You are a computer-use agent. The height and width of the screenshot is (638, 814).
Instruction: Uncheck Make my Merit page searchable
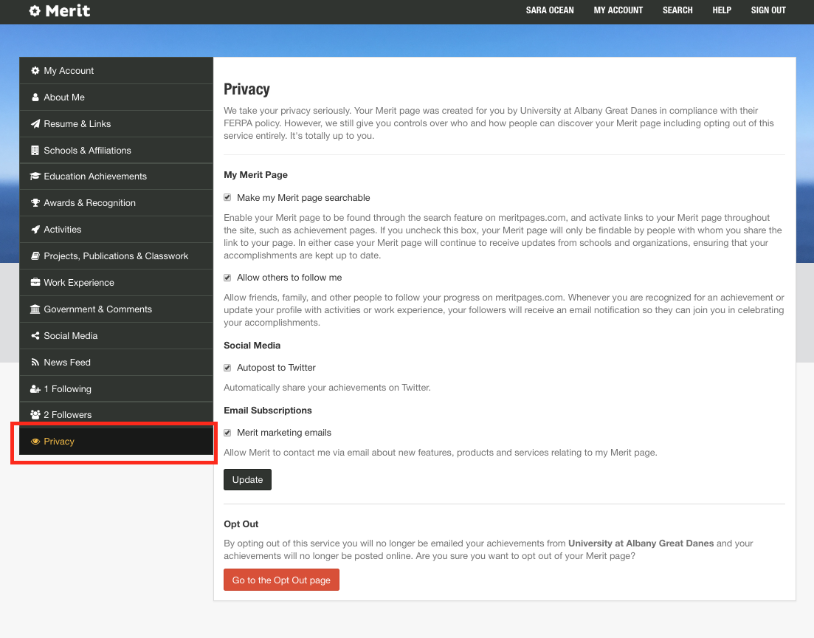pos(227,197)
